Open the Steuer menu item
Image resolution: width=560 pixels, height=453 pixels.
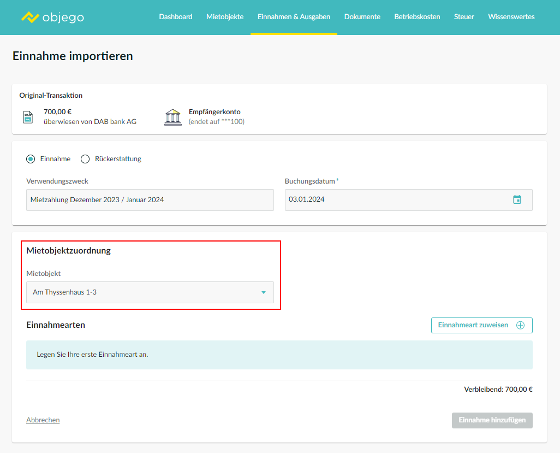point(464,17)
